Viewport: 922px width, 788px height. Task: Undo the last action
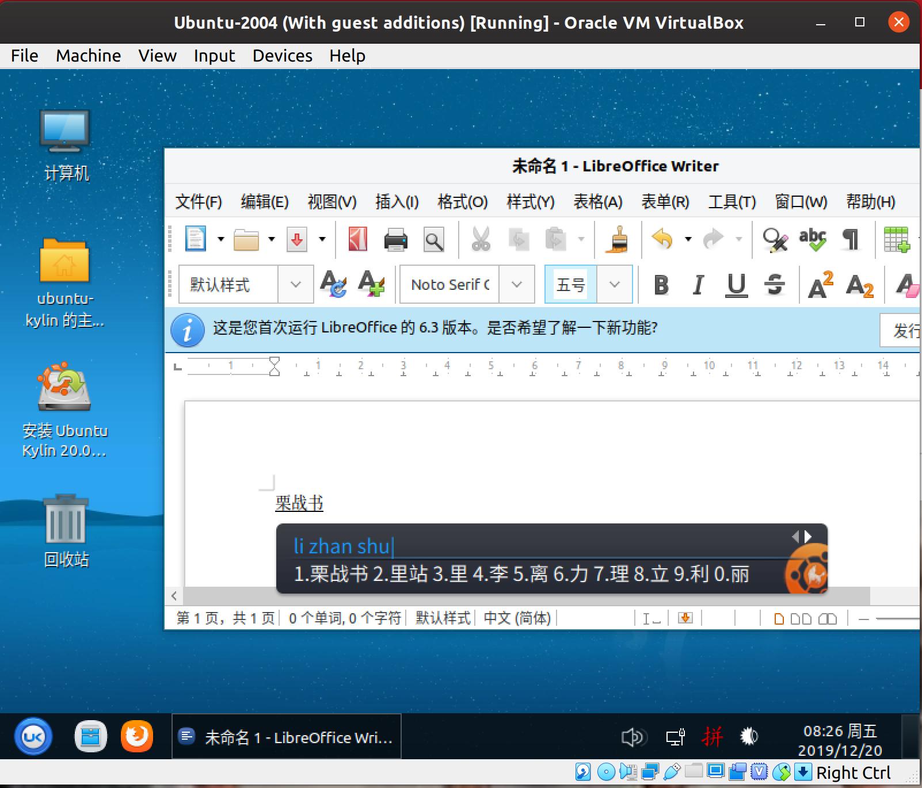(662, 238)
